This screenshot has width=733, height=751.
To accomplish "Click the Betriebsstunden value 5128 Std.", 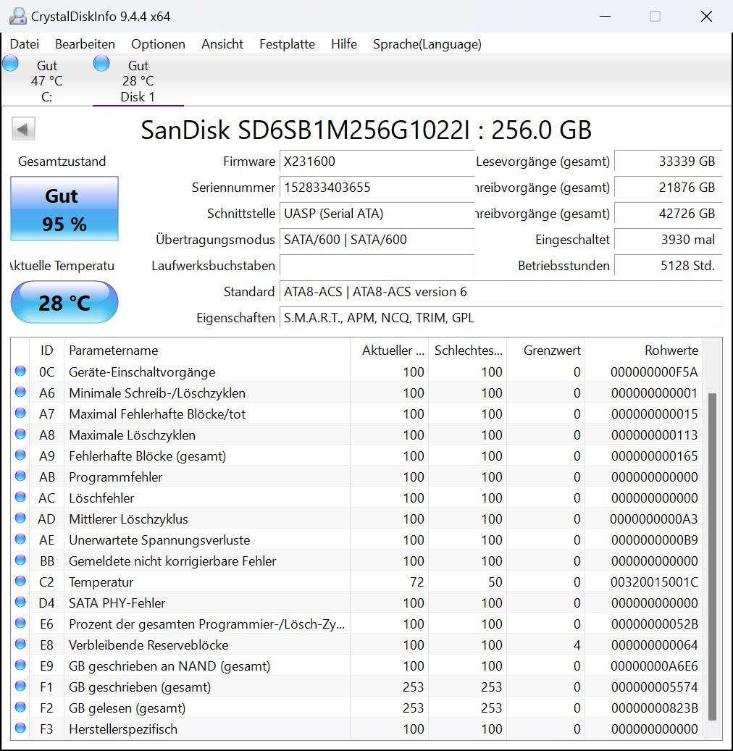I will pyautogui.click(x=668, y=265).
